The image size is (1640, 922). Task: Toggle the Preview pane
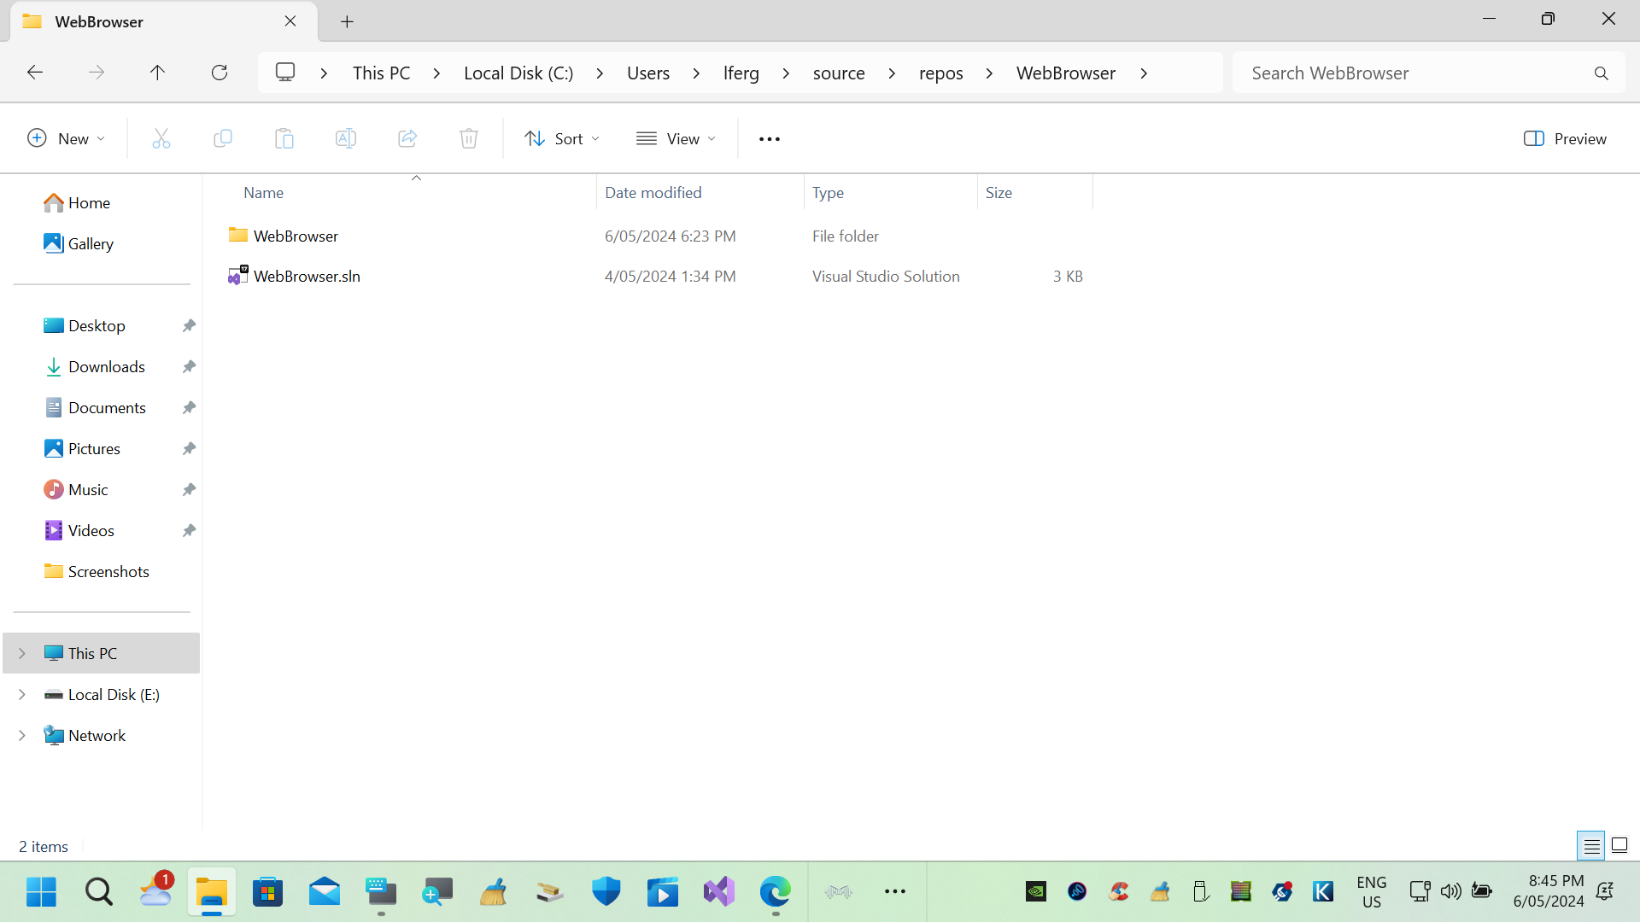(x=1565, y=137)
